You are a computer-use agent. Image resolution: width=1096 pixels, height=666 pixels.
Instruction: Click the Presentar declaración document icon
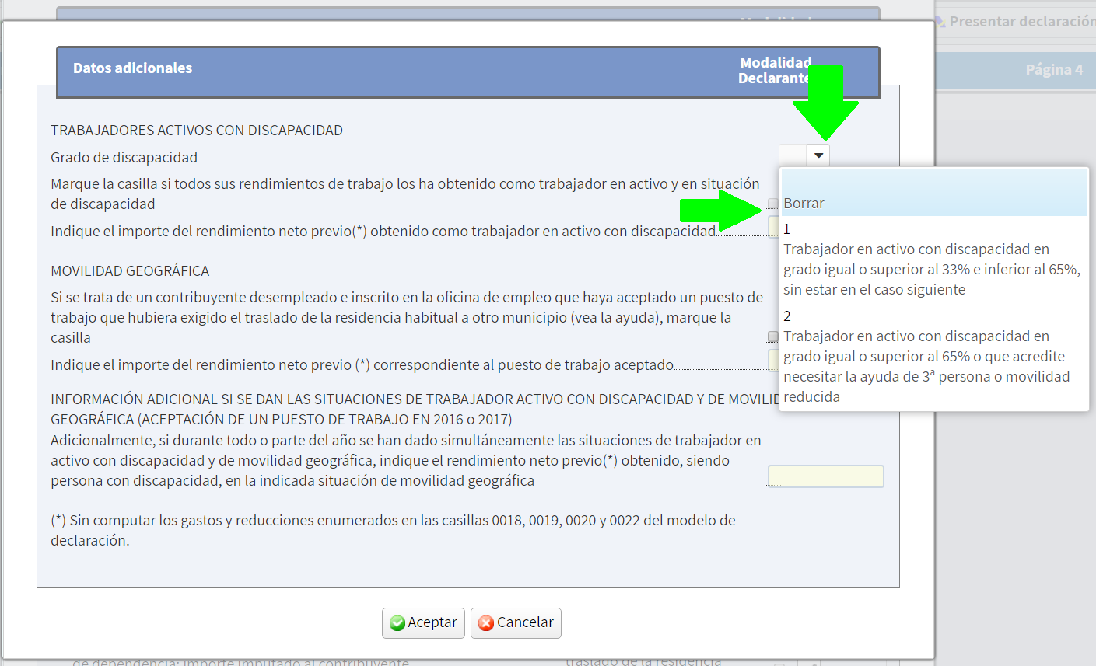tap(939, 21)
